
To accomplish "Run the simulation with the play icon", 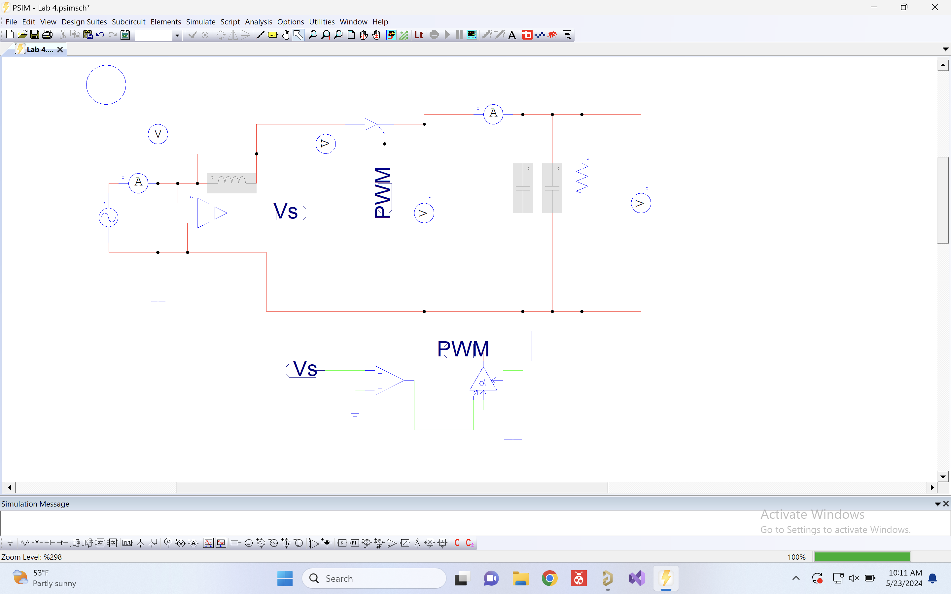I will tap(448, 35).
